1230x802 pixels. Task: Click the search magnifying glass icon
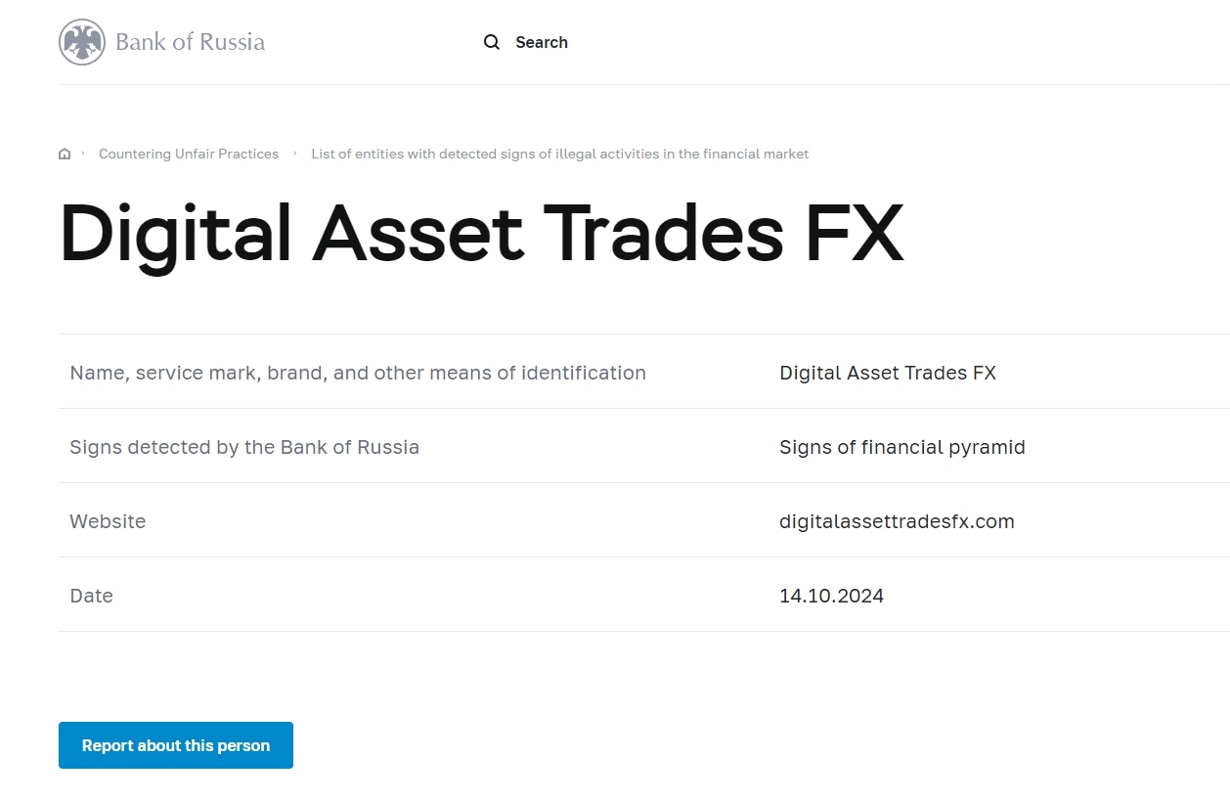[492, 42]
